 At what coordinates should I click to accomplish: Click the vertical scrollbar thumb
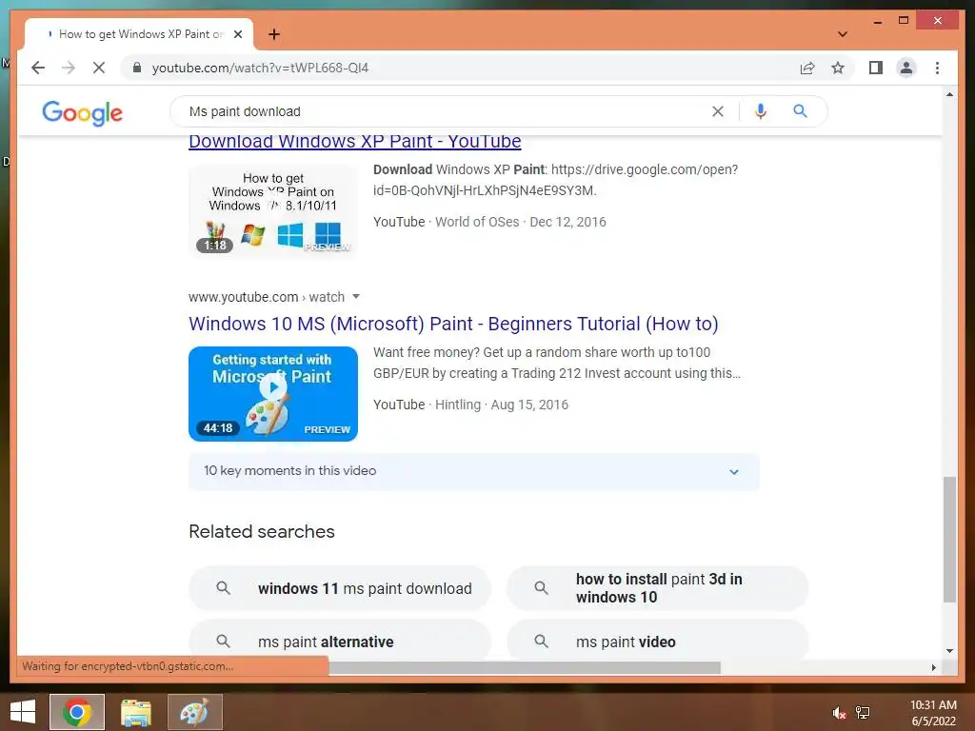coord(949,539)
